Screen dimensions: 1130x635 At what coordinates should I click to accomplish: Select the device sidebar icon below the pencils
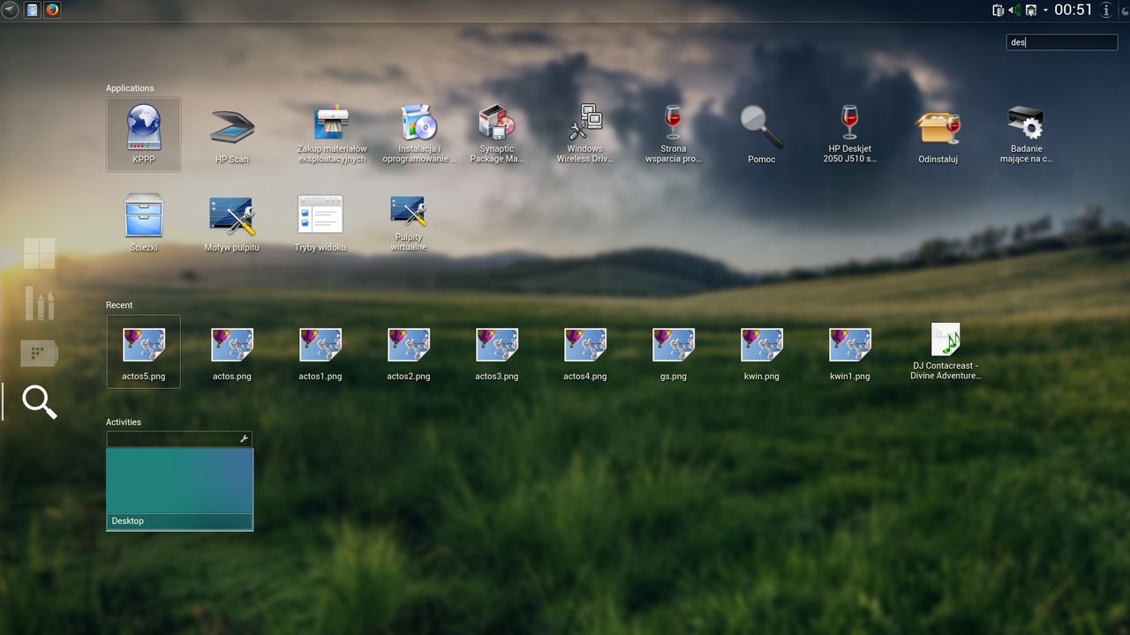coord(40,354)
